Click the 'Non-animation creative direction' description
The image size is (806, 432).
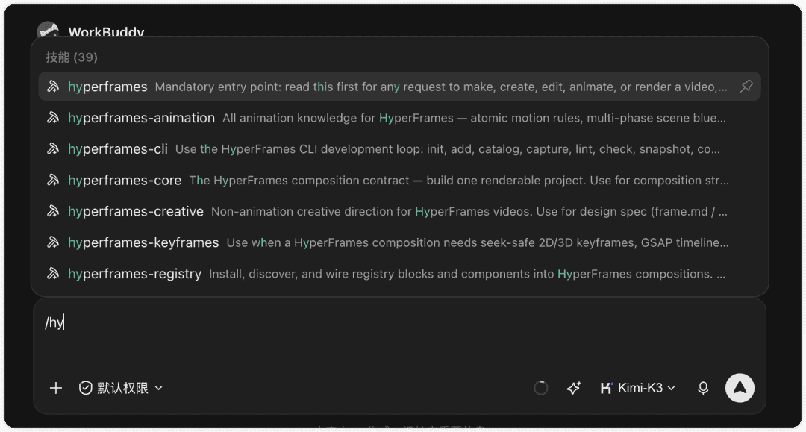(x=469, y=211)
